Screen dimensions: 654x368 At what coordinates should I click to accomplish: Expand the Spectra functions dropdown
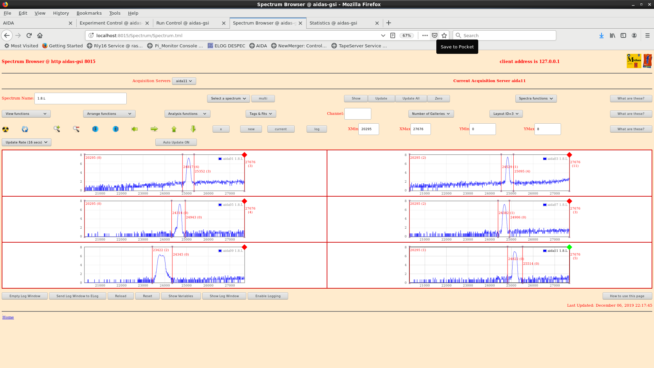536,98
